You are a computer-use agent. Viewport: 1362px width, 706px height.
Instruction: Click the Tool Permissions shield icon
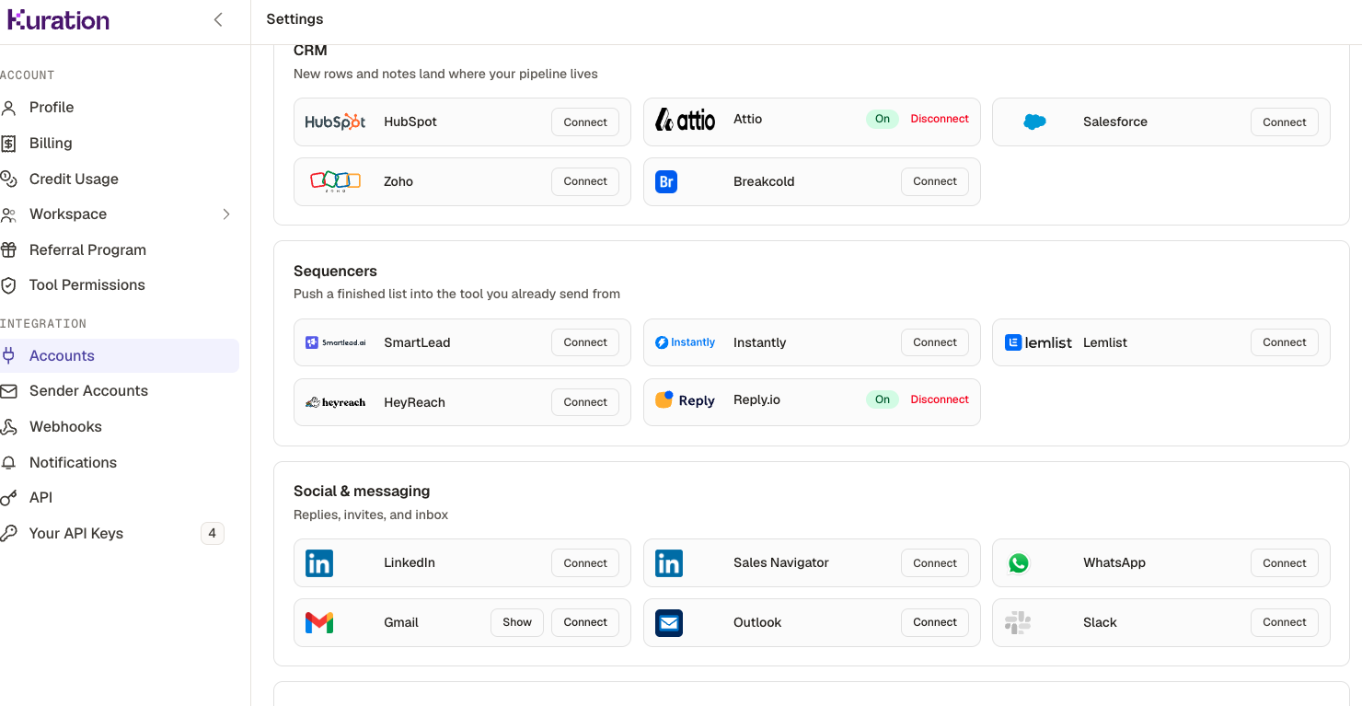click(x=9, y=285)
